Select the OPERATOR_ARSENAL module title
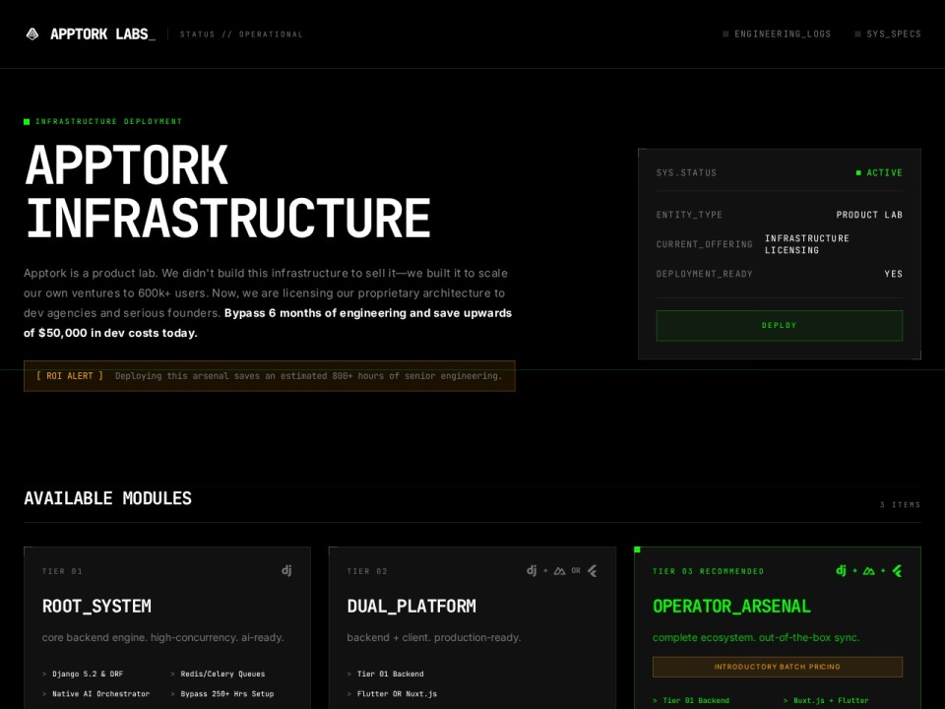The image size is (945, 709). (731, 606)
